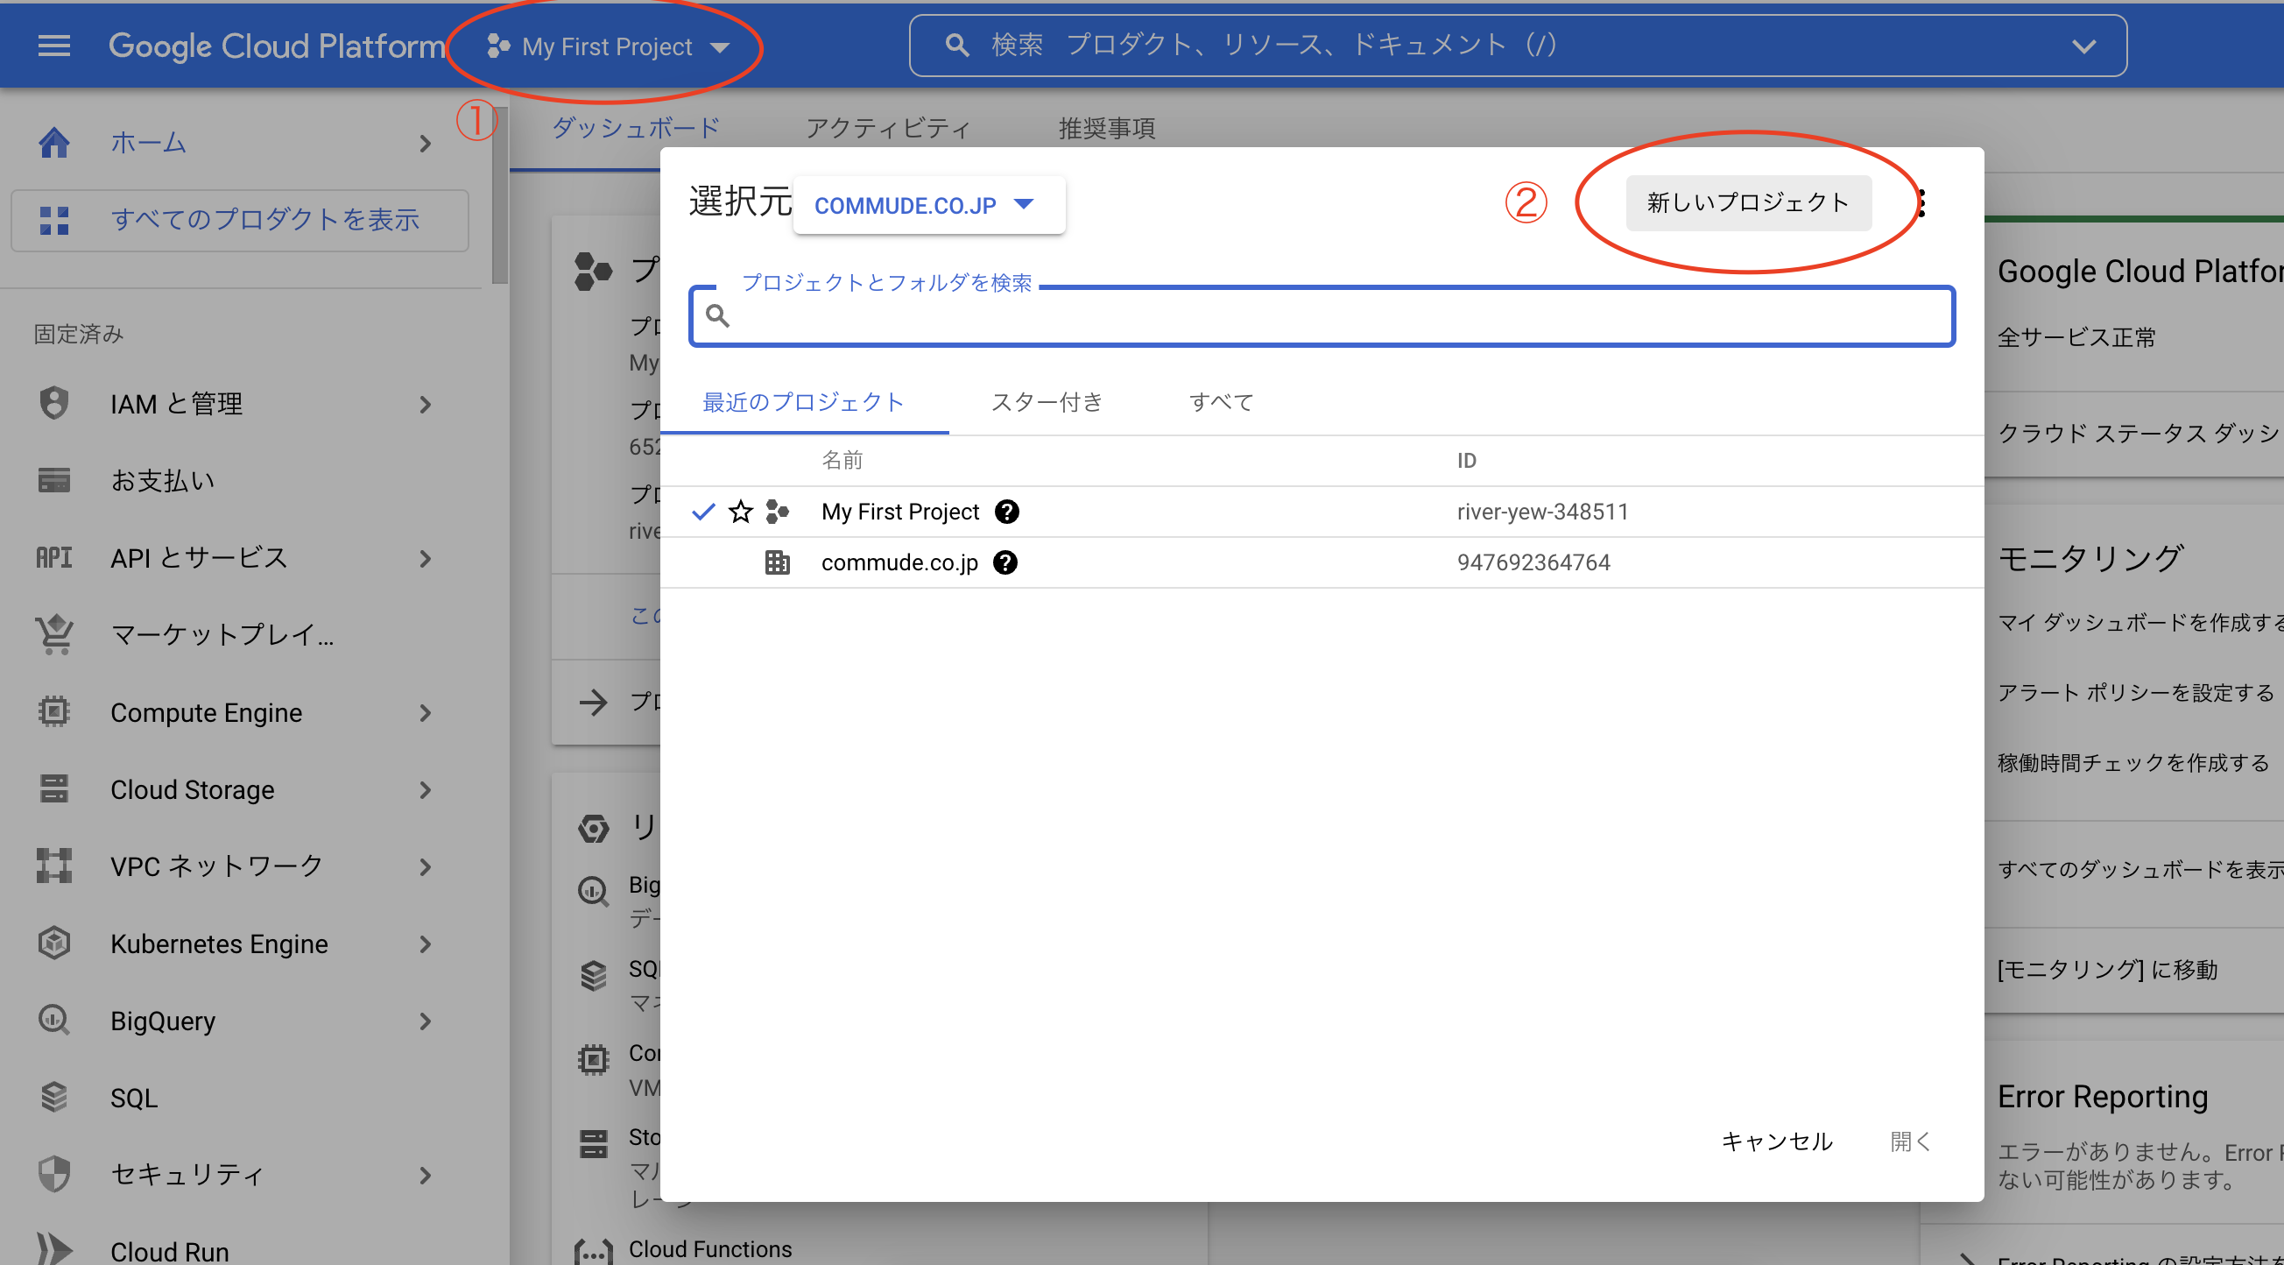The image size is (2284, 1265).
Task: Click organization ID 947692364764
Action: click(x=1533, y=562)
